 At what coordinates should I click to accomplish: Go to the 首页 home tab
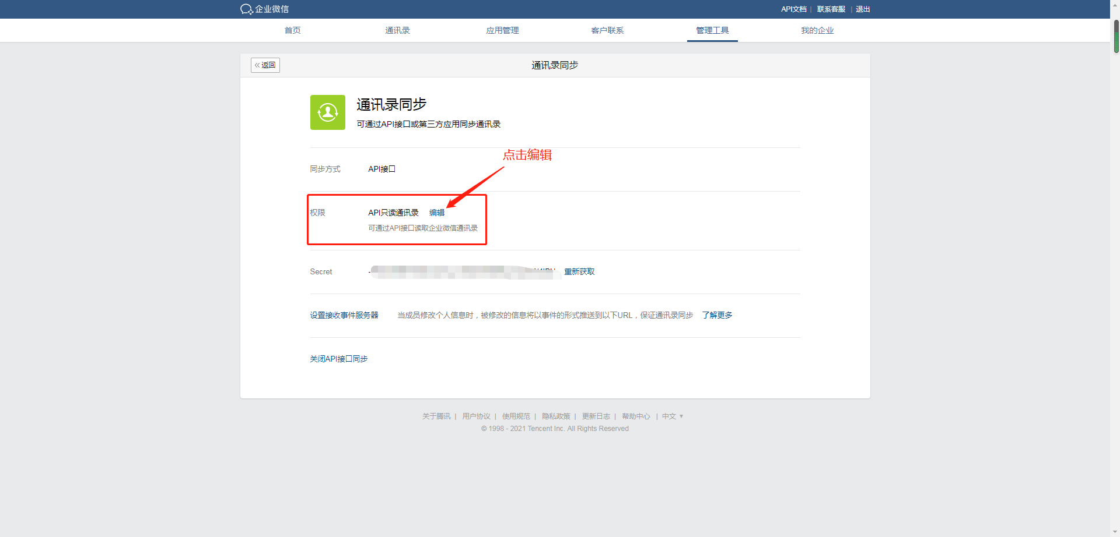292,30
